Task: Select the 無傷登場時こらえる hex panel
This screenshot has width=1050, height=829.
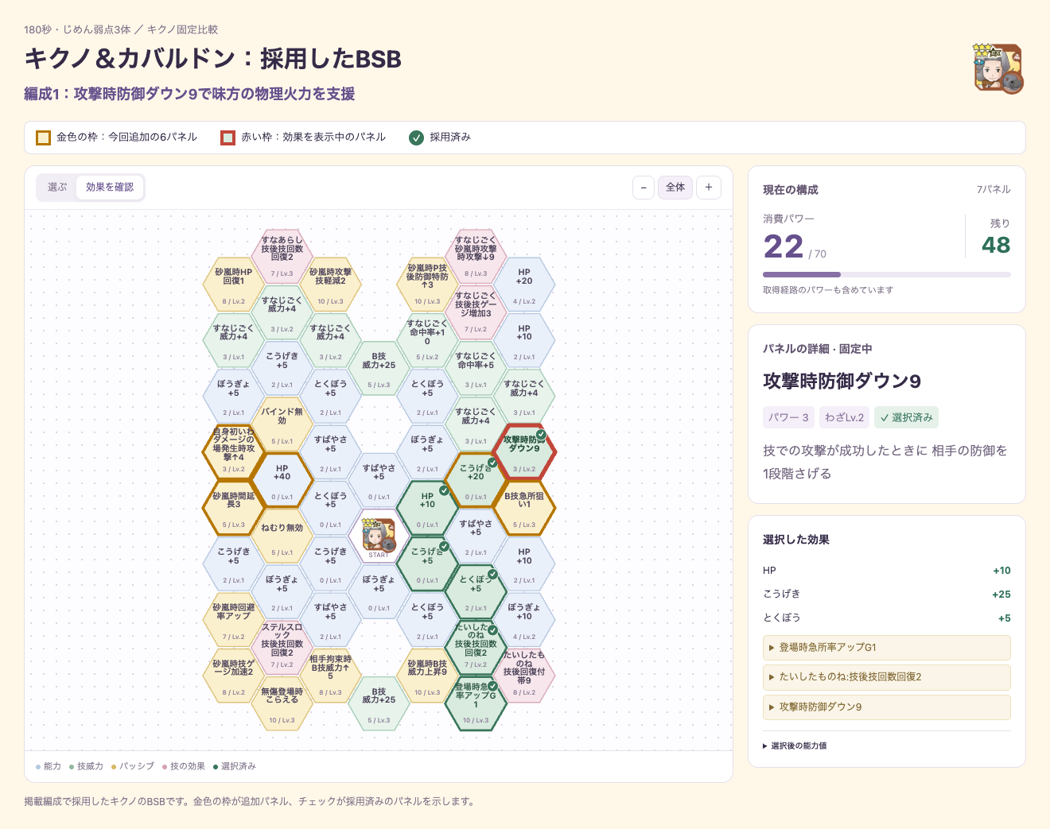Action: [x=282, y=703]
